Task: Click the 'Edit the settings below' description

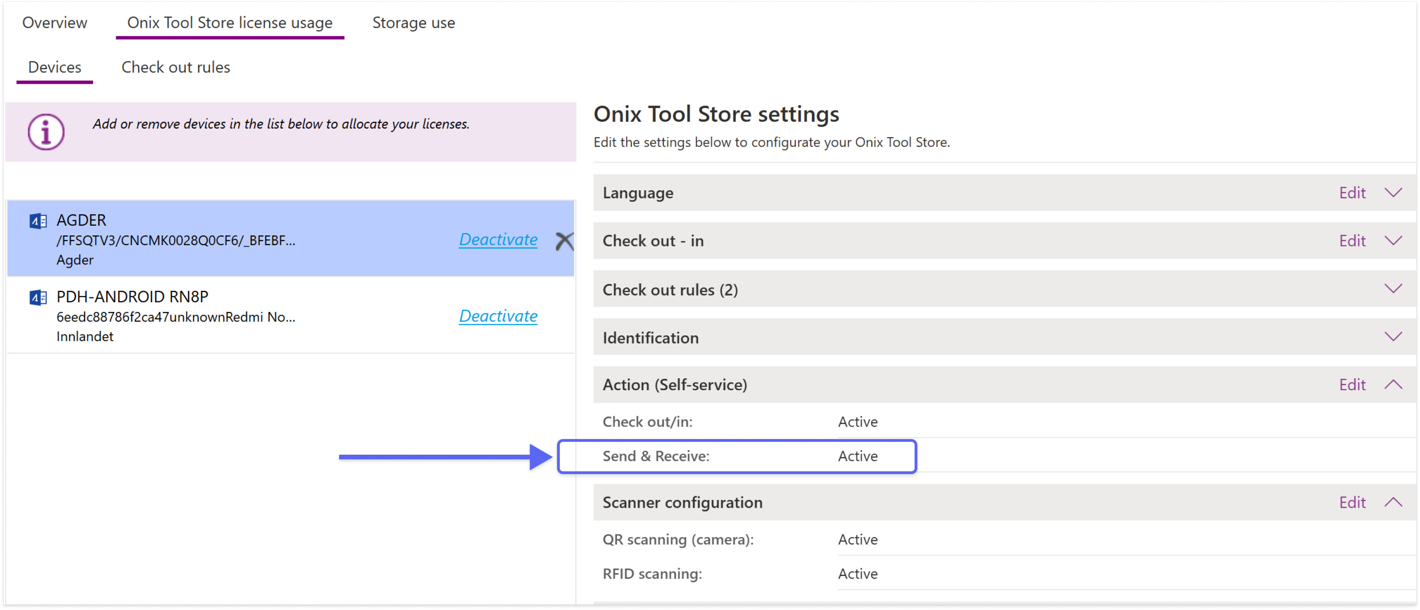Action: click(x=772, y=142)
